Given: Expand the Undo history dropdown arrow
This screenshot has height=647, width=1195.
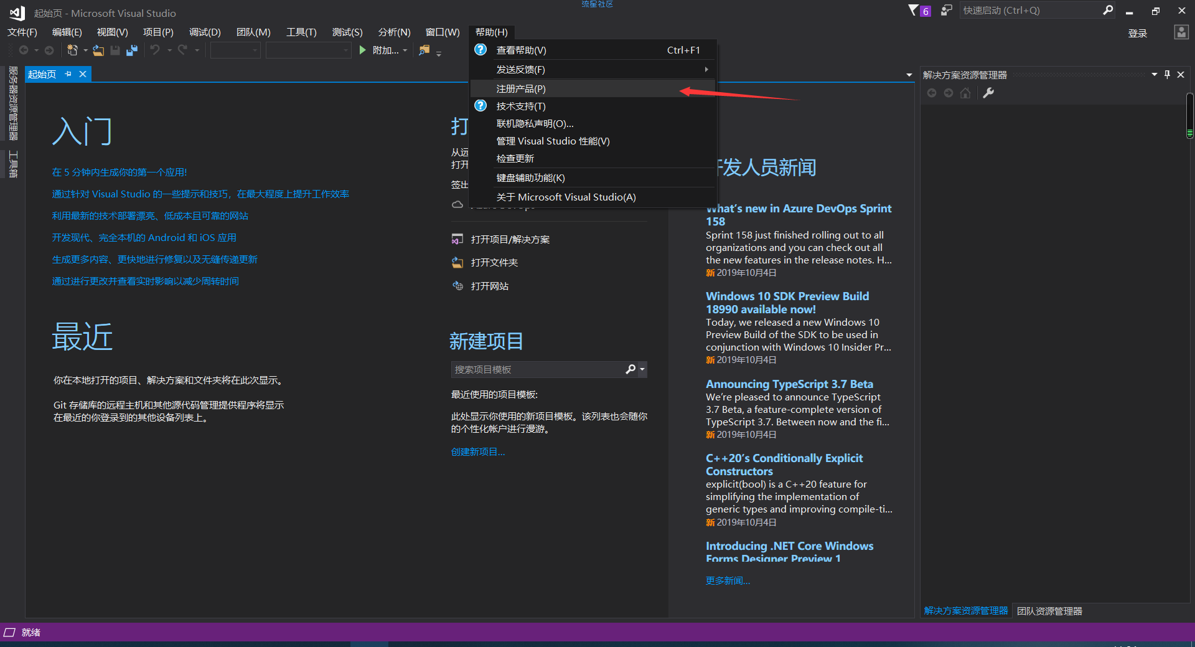Looking at the screenshot, I should point(169,50).
